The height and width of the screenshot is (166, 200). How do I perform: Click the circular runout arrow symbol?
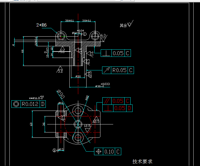(107, 70)
